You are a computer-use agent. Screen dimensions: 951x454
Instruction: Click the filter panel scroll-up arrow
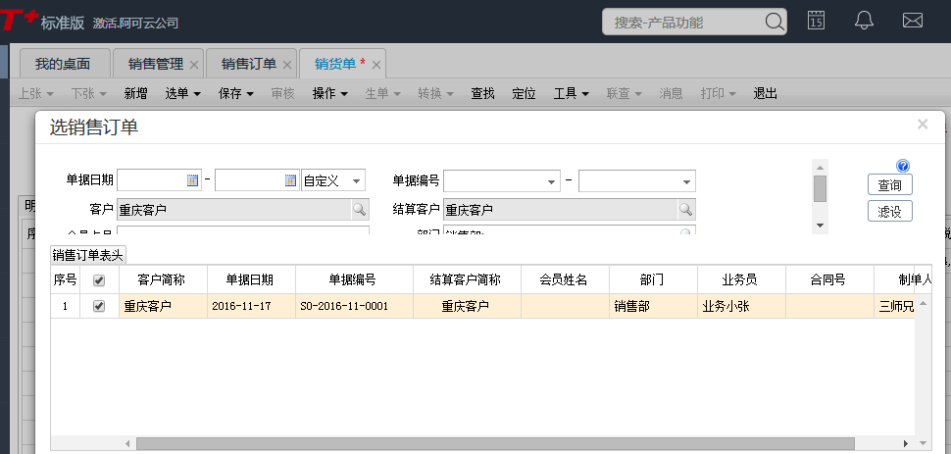coord(820,168)
